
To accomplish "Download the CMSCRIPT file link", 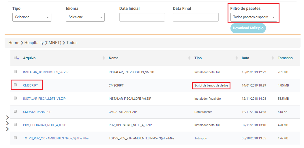I will pos(31,85).
